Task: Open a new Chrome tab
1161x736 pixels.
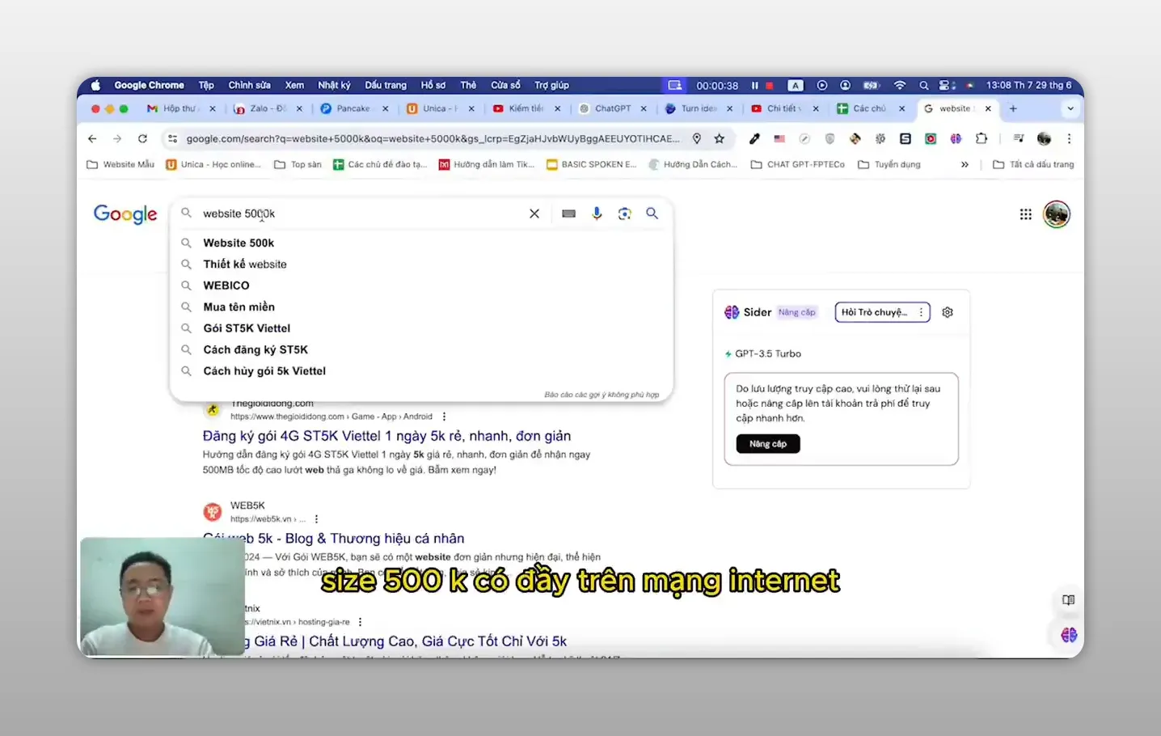Action: pyautogui.click(x=1013, y=108)
